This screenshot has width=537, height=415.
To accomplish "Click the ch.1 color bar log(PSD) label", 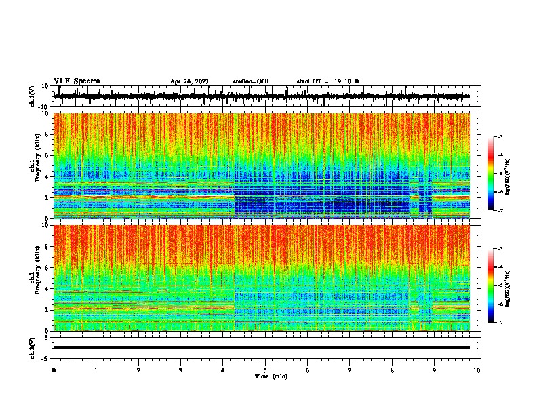I will click(x=507, y=176).
